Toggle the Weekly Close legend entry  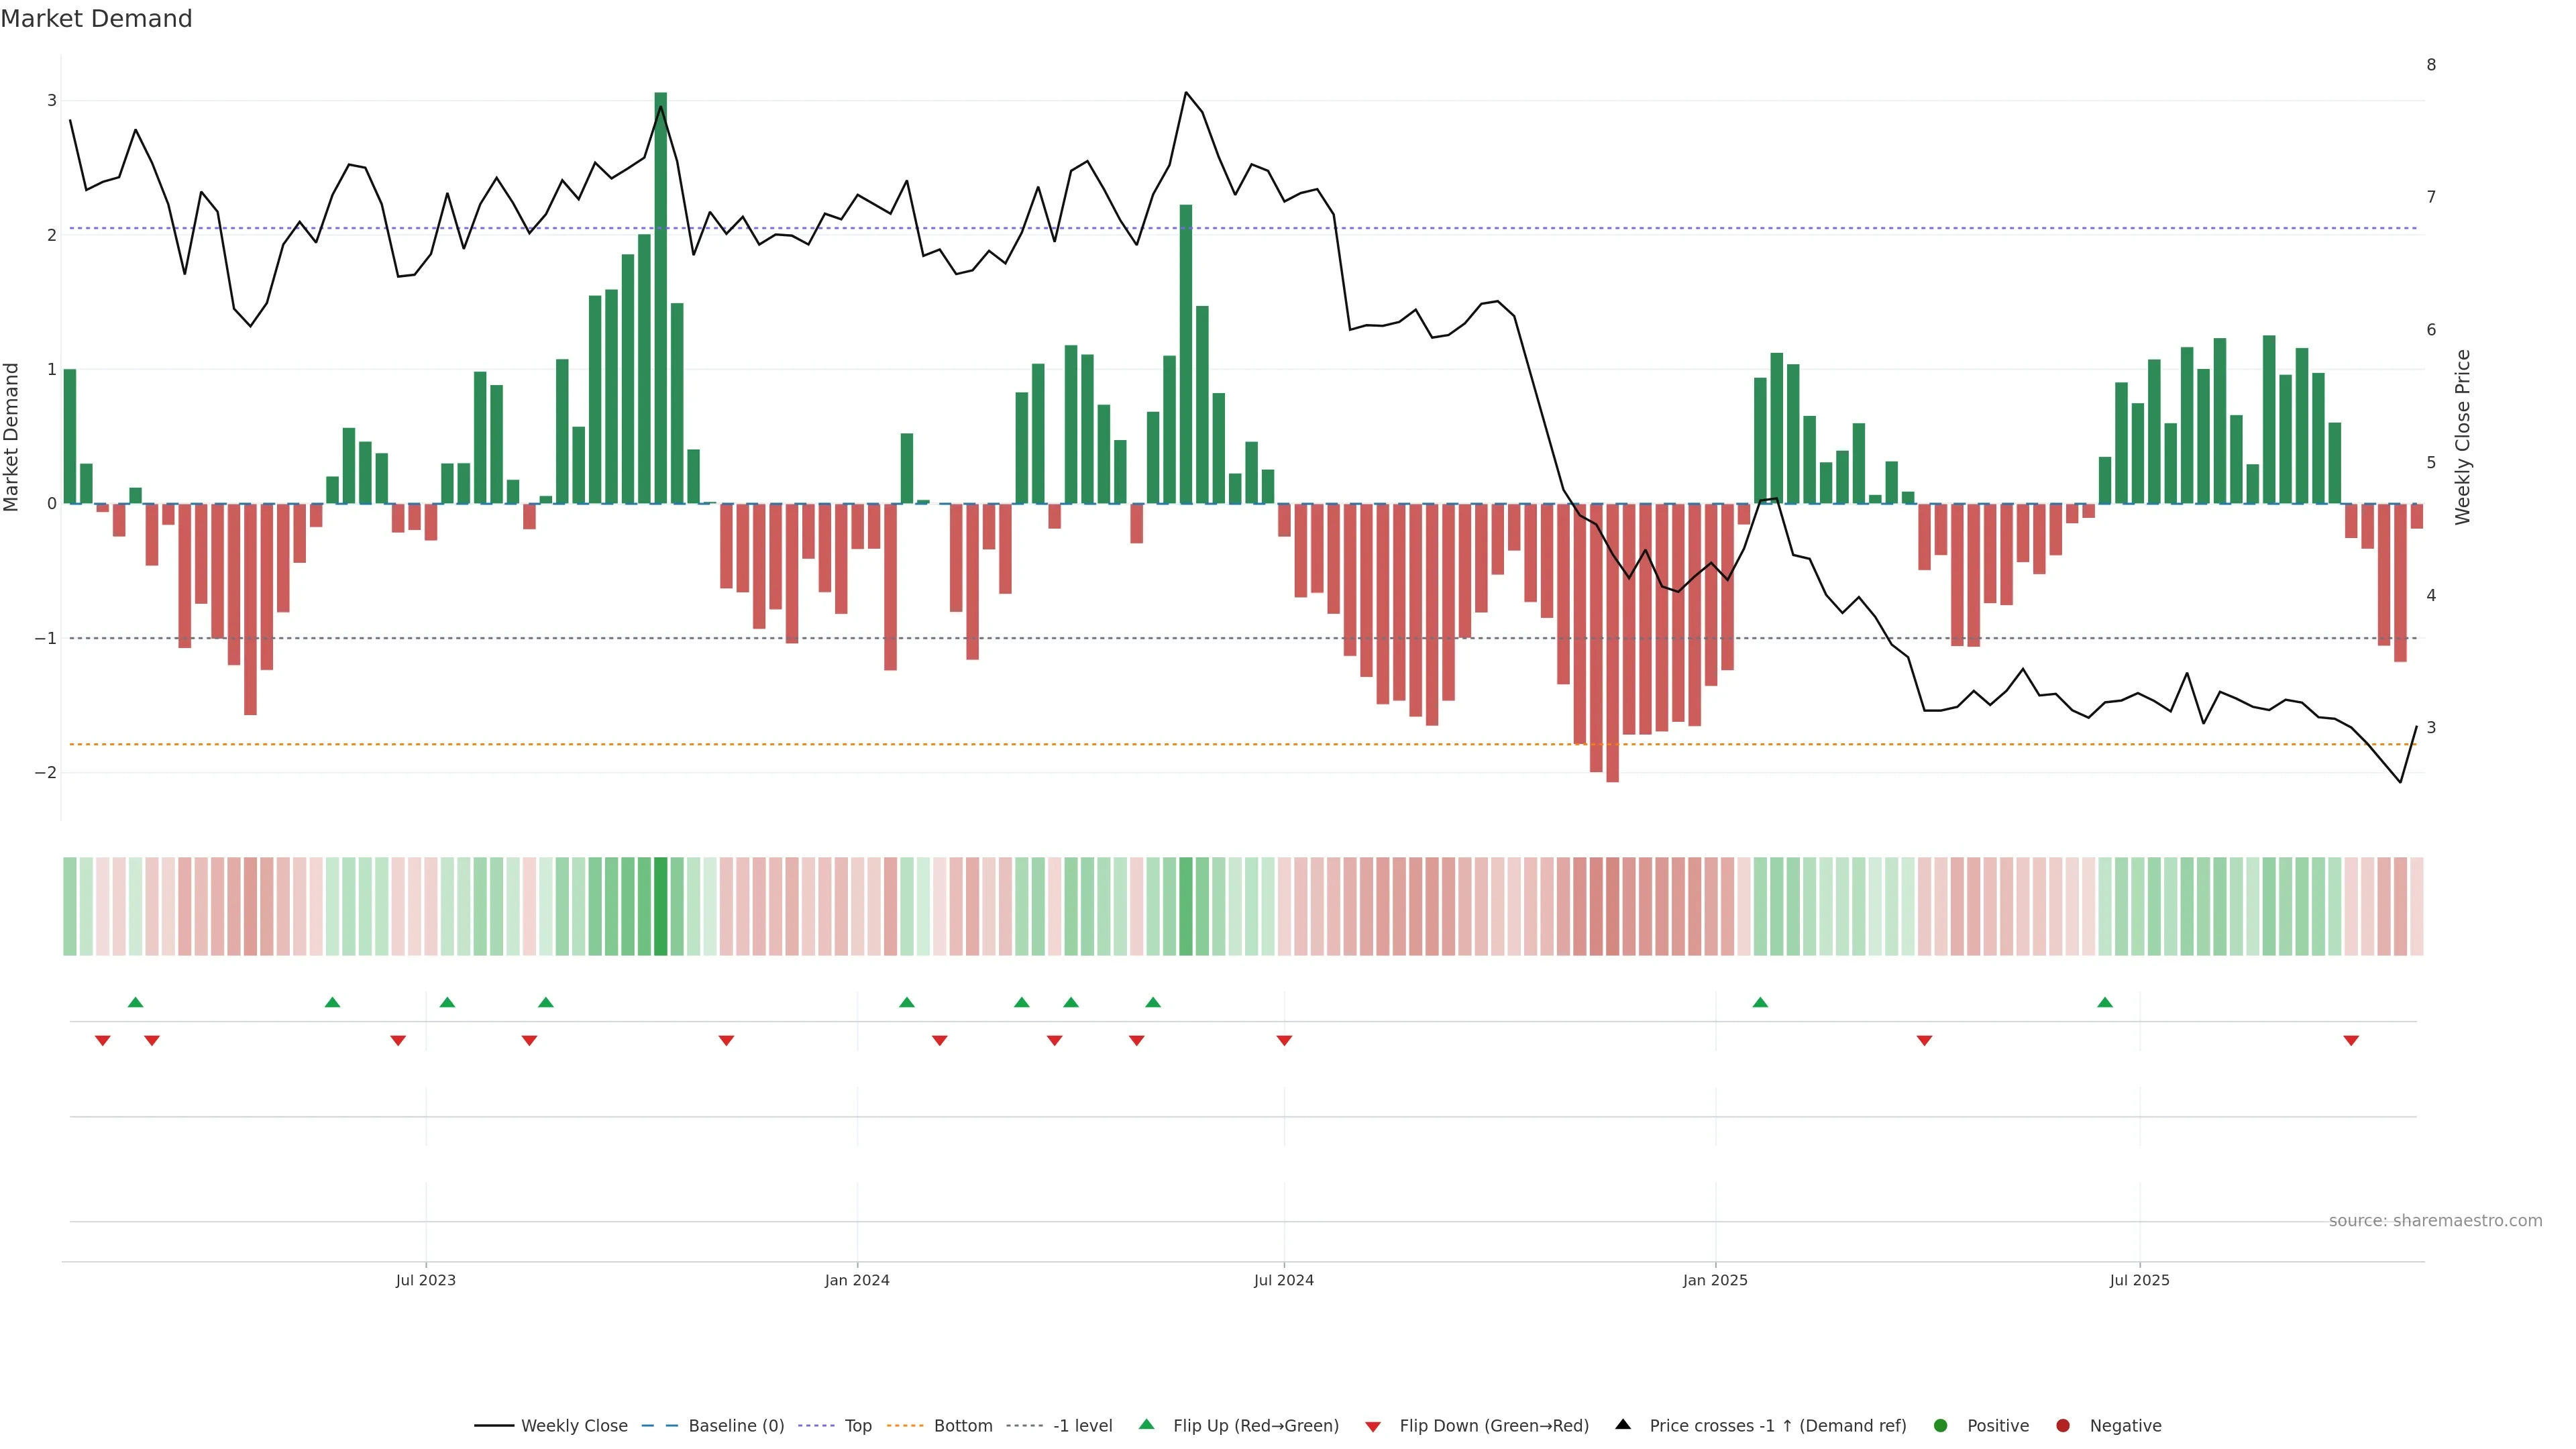[573, 1425]
